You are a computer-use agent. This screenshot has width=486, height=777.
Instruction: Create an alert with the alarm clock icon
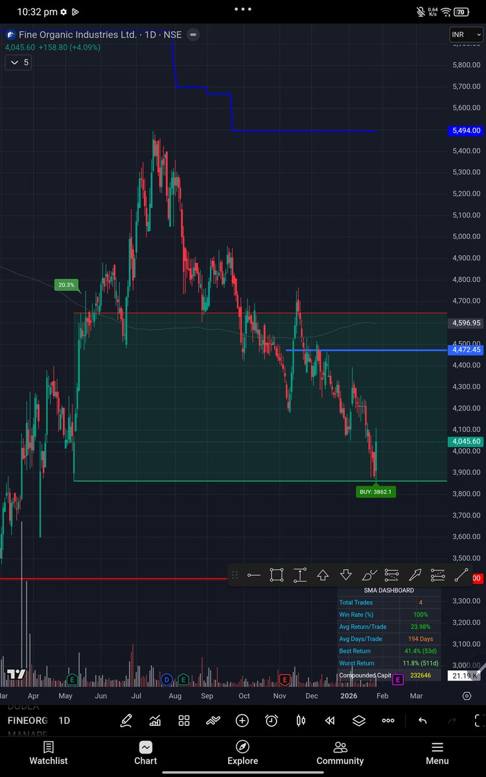tap(272, 720)
